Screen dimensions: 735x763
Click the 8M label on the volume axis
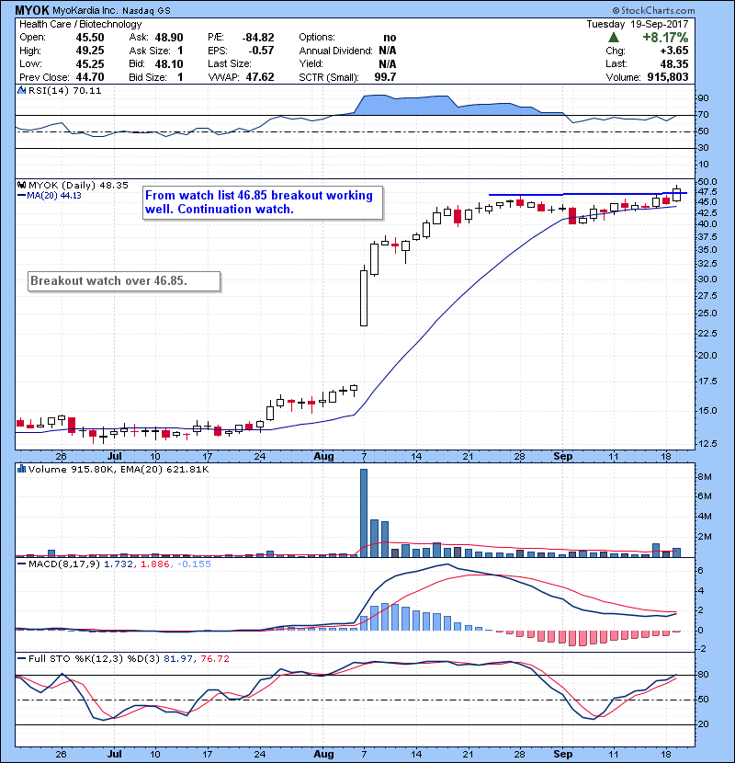705,477
